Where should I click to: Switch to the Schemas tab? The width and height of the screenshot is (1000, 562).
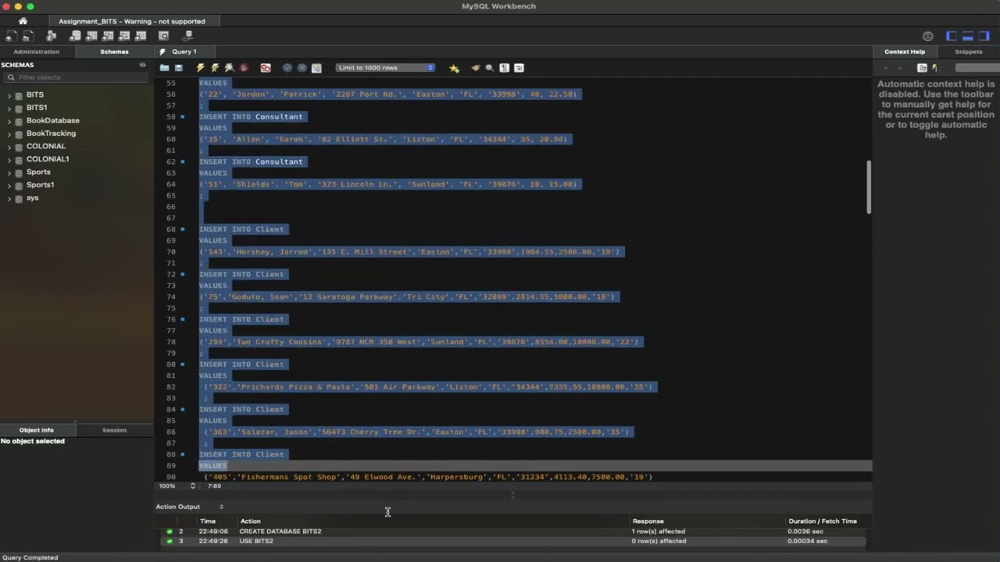[114, 52]
